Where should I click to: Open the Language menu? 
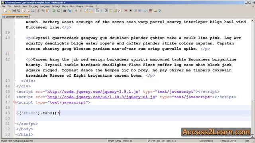[45, 6]
